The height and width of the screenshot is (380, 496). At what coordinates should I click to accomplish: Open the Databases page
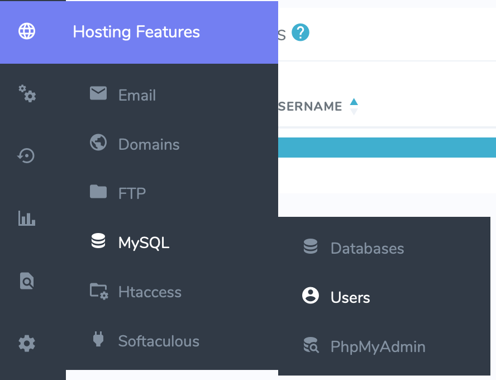pos(368,248)
